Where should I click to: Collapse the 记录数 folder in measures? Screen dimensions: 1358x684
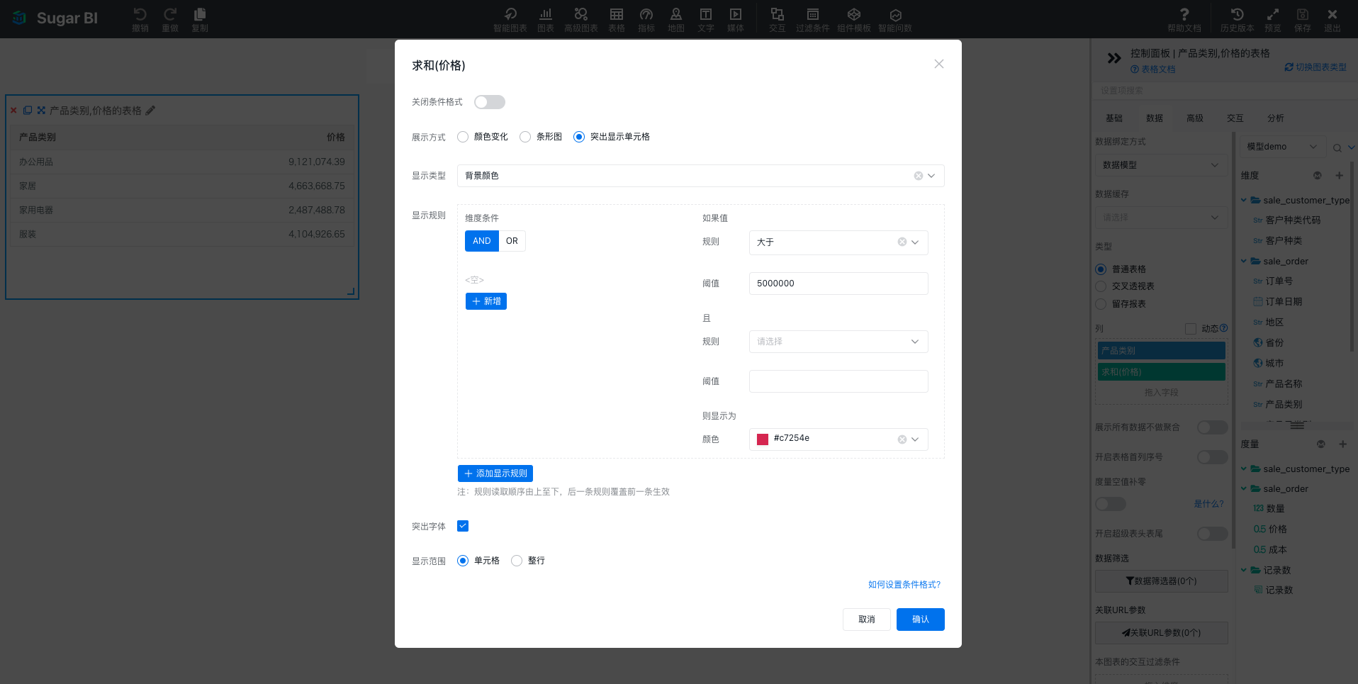tap(1244, 570)
